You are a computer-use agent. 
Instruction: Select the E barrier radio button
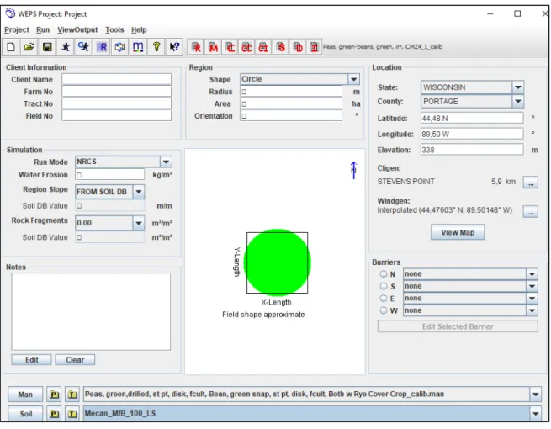pyautogui.click(x=384, y=299)
